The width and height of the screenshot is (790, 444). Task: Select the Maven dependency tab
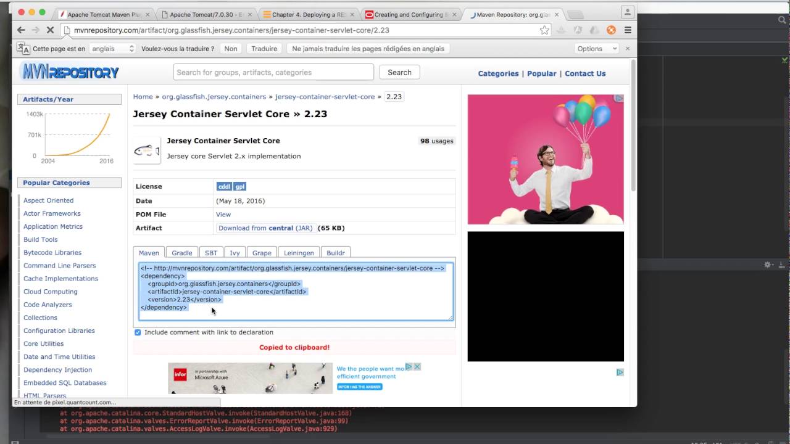[149, 253]
